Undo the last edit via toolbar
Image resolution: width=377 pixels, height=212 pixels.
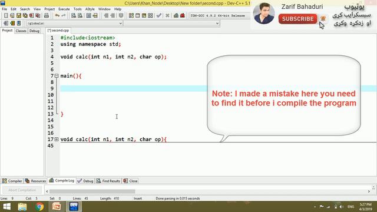57,16
